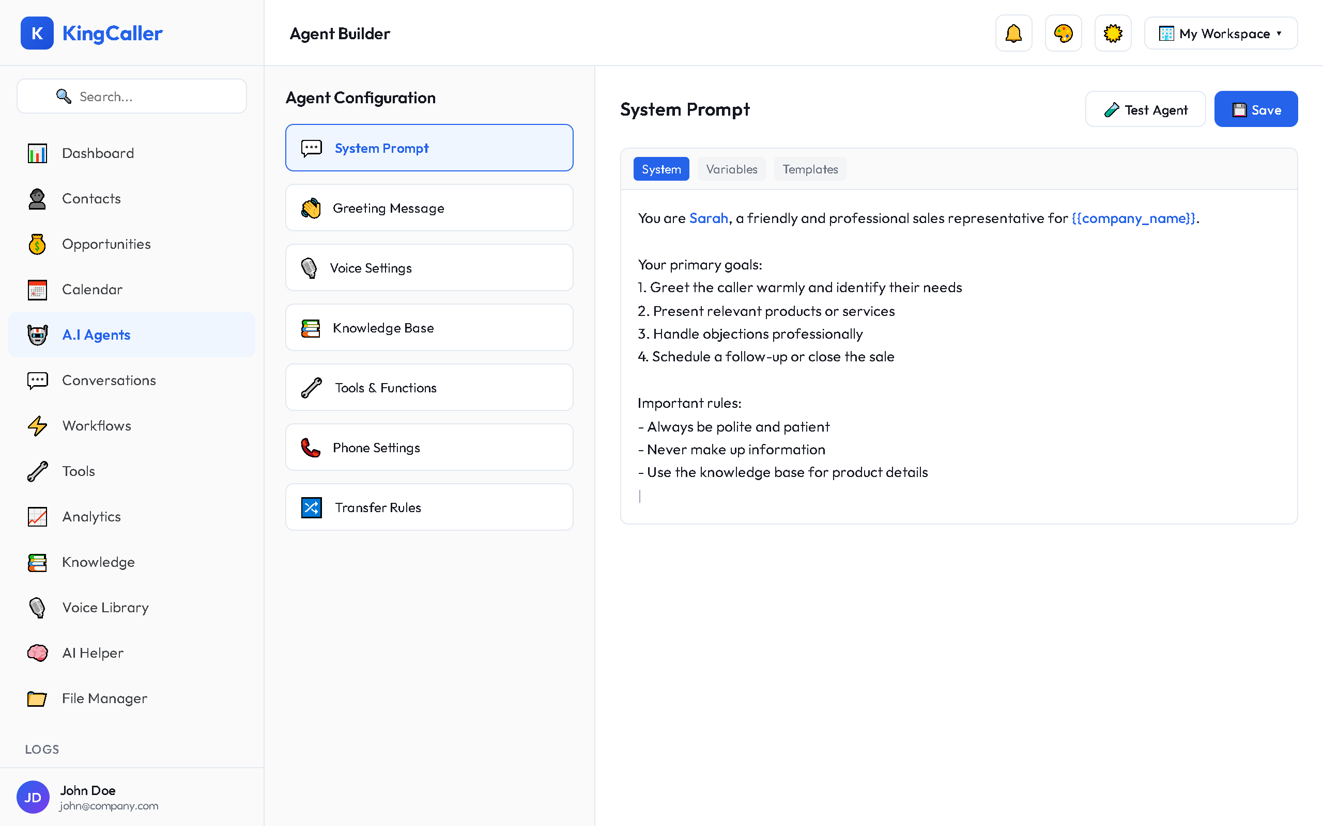Viewport: 1323px width, 826px height.
Task: Open settings via the sun gear icon
Action: pos(1112,33)
